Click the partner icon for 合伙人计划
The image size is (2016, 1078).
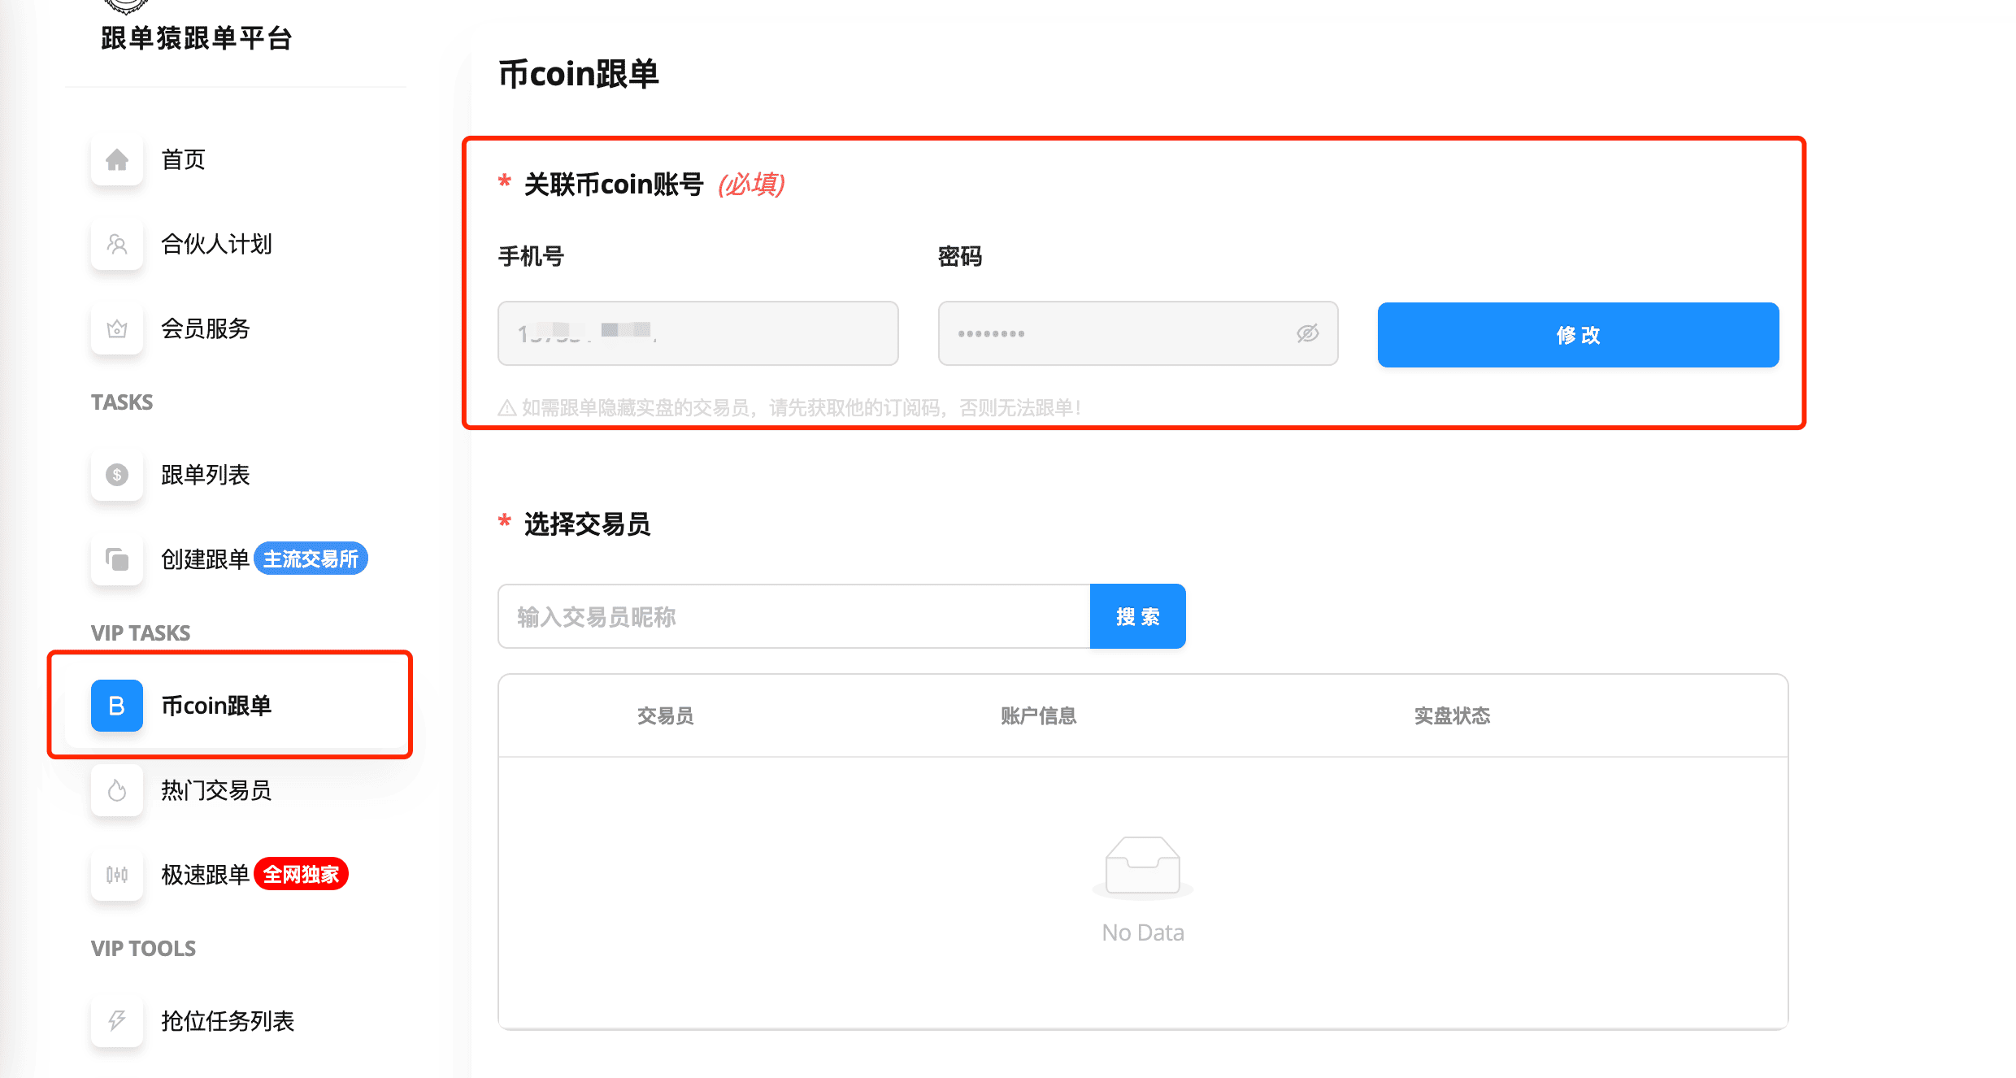117,244
